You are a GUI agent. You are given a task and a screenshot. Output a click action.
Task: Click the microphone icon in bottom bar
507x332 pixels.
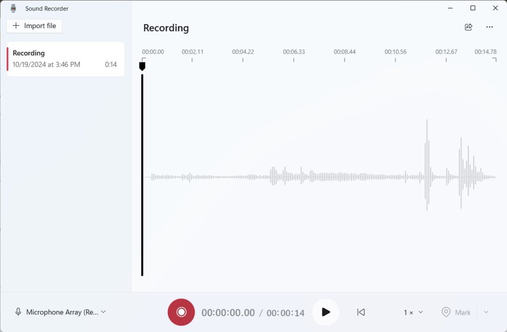pos(18,312)
